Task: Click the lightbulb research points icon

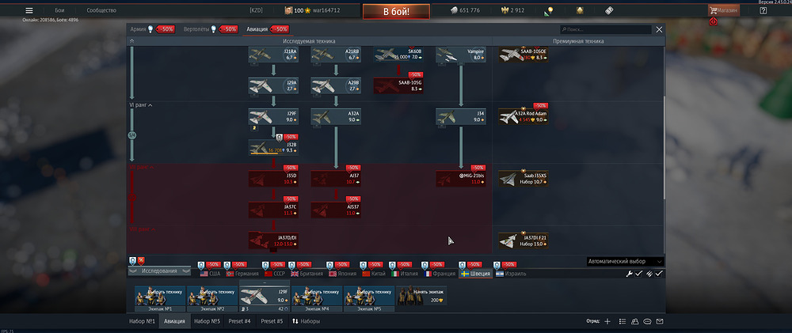Action: coord(549,11)
